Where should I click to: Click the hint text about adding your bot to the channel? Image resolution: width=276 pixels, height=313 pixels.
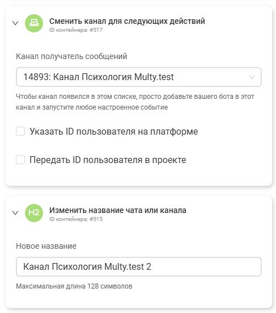135,102
